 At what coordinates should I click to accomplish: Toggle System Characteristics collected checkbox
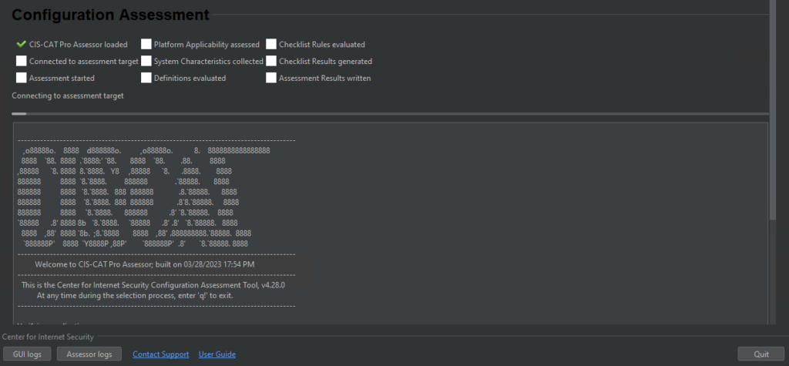click(146, 61)
